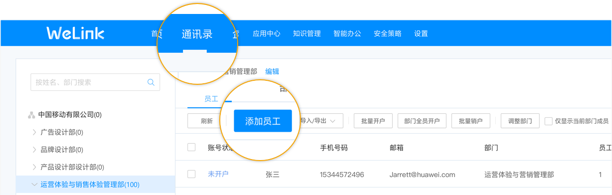Image resolution: width=612 pixels, height=195 pixels.
Task: Click the 运营体验与营销管理部 department cell
Action: pos(519,175)
